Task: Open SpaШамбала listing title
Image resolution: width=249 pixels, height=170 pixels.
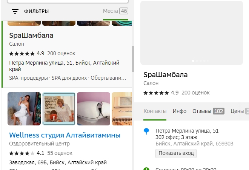Action: point(31,36)
